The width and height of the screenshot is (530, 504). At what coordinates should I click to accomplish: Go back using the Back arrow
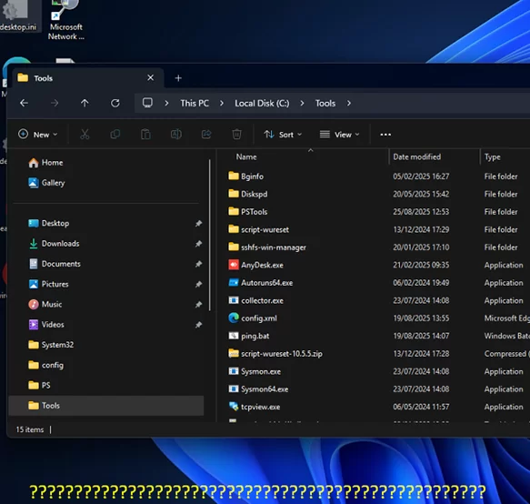[x=24, y=103]
